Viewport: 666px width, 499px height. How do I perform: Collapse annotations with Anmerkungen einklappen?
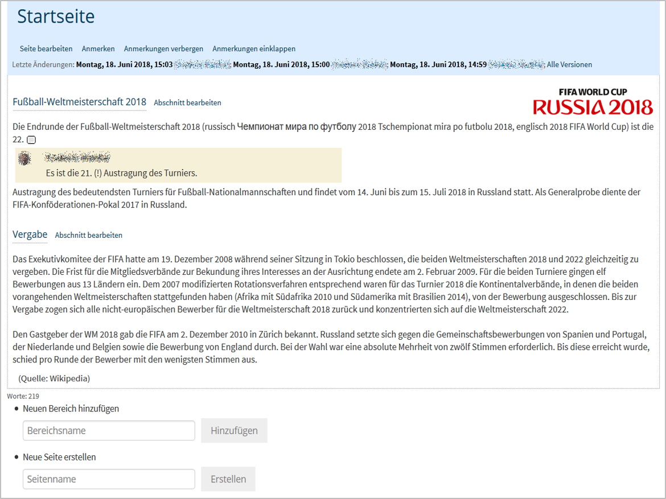tap(254, 49)
